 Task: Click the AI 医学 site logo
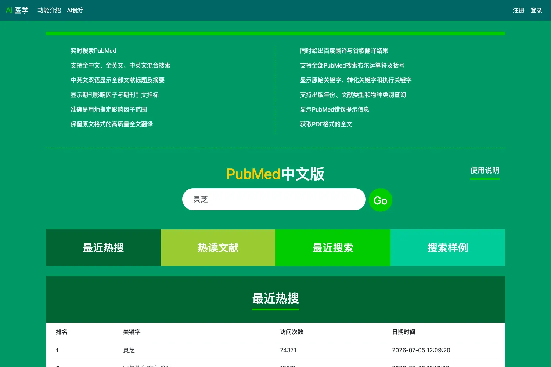pos(17,10)
